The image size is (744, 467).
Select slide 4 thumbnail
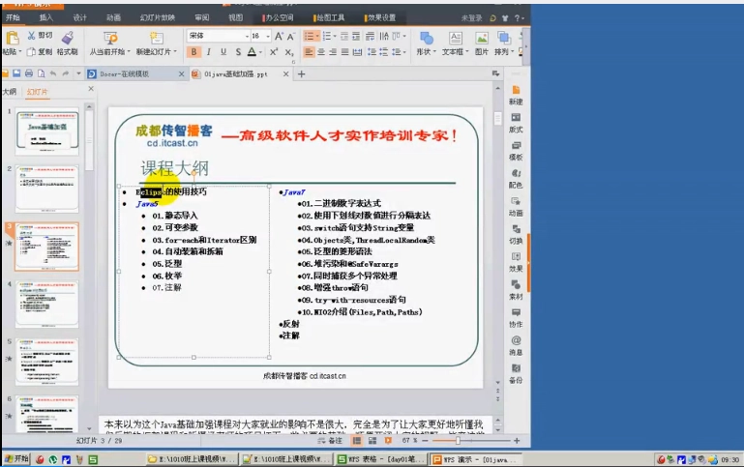[46, 304]
